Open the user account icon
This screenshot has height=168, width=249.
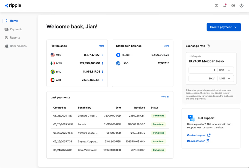(241, 5)
